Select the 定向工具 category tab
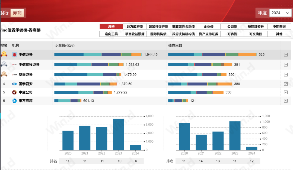293x170 pixels. coord(111,34)
